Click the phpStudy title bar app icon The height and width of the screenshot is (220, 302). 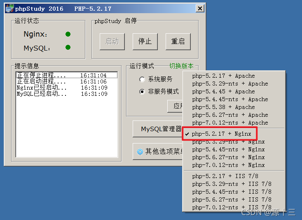coord(9,9)
